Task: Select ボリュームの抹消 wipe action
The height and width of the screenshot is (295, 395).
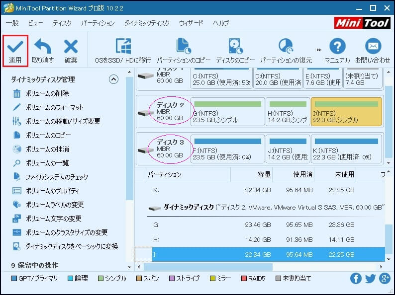Action: (x=41, y=149)
